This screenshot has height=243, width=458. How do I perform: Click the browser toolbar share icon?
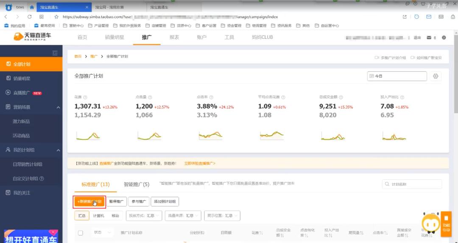405,17
